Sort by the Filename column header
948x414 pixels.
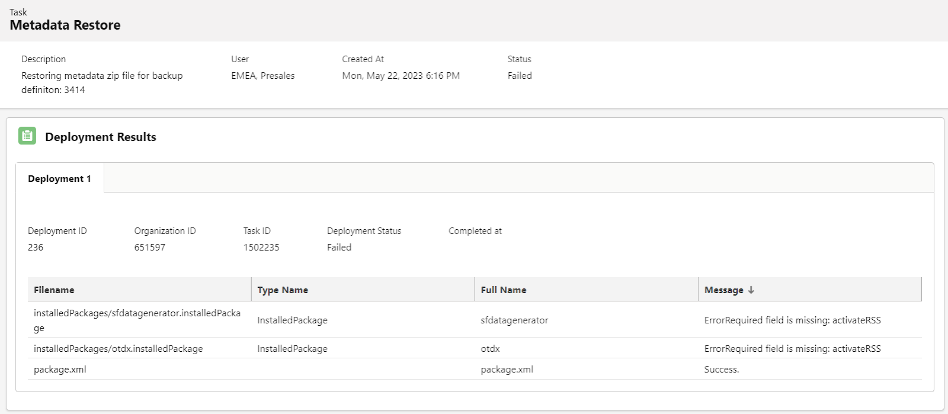(54, 290)
